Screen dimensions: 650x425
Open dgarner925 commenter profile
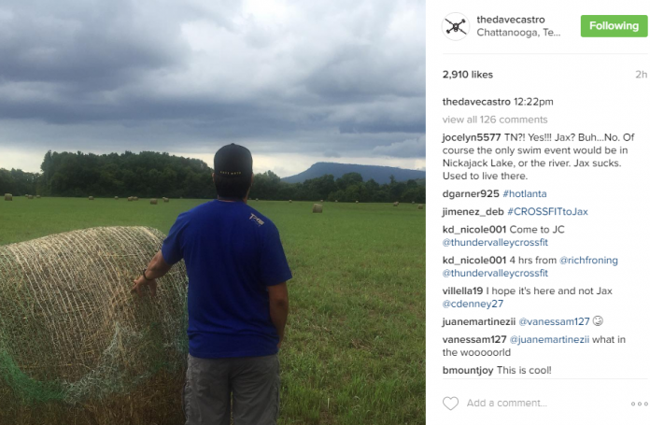[471, 193]
